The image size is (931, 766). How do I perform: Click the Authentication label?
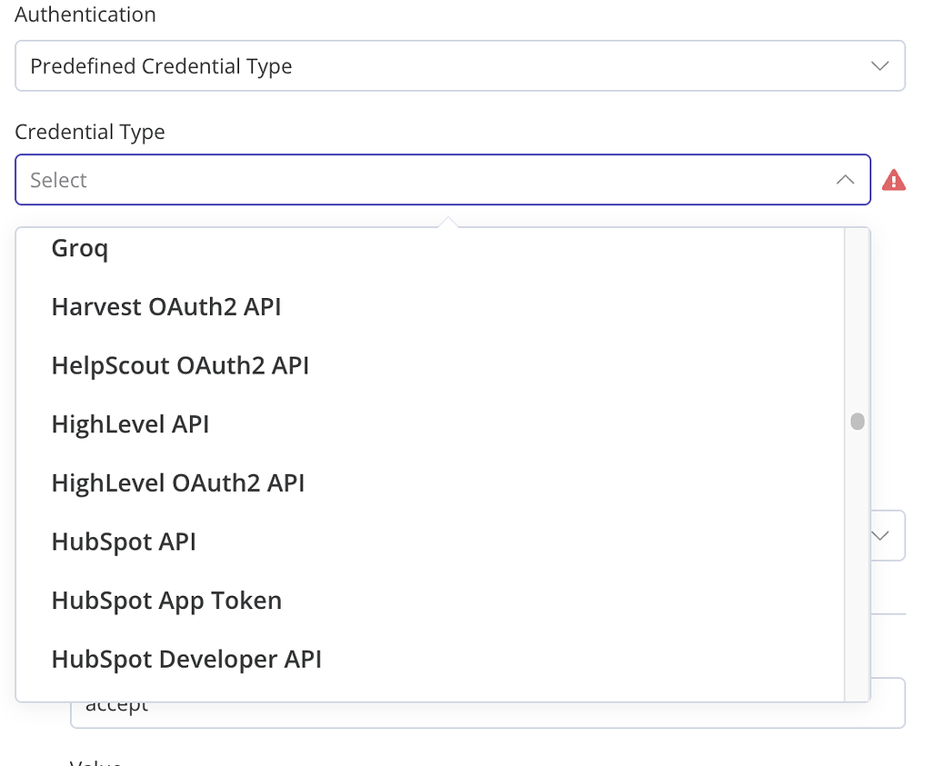85,15
